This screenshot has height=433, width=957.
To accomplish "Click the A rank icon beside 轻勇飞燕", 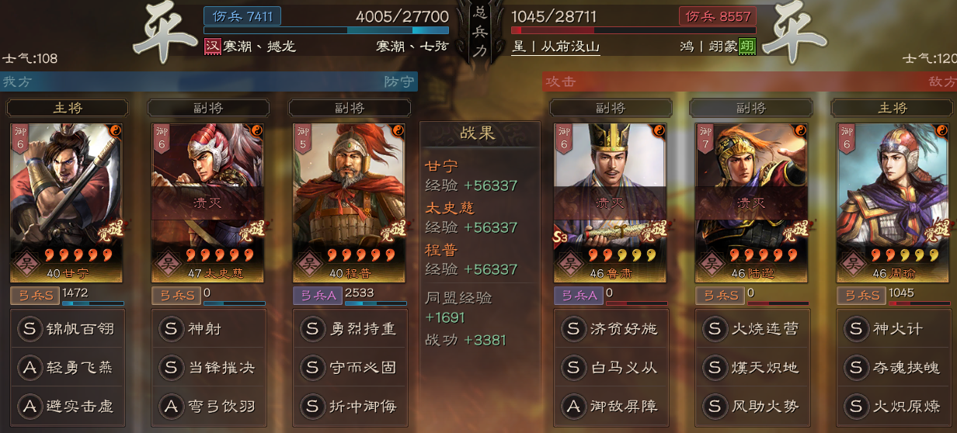I will pos(30,367).
